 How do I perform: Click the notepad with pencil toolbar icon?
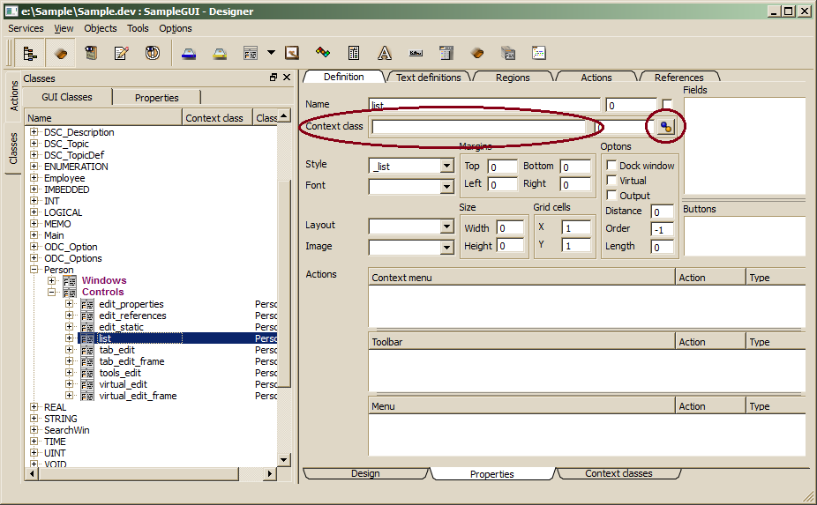point(121,53)
